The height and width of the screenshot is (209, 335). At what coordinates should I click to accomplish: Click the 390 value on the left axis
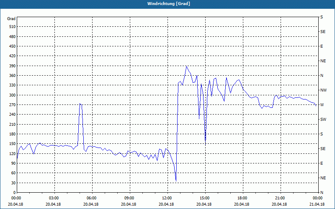13,66
